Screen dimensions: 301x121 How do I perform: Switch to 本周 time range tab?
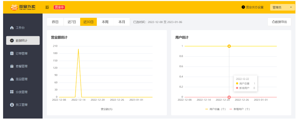click(x=105, y=22)
